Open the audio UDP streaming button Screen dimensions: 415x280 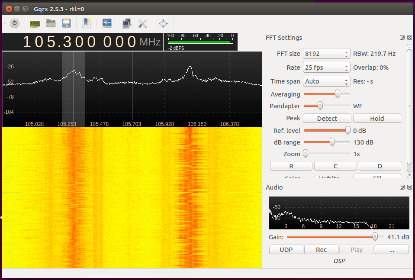coord(286,250)
